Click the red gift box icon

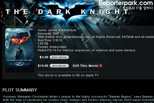(x=101, y=66)
